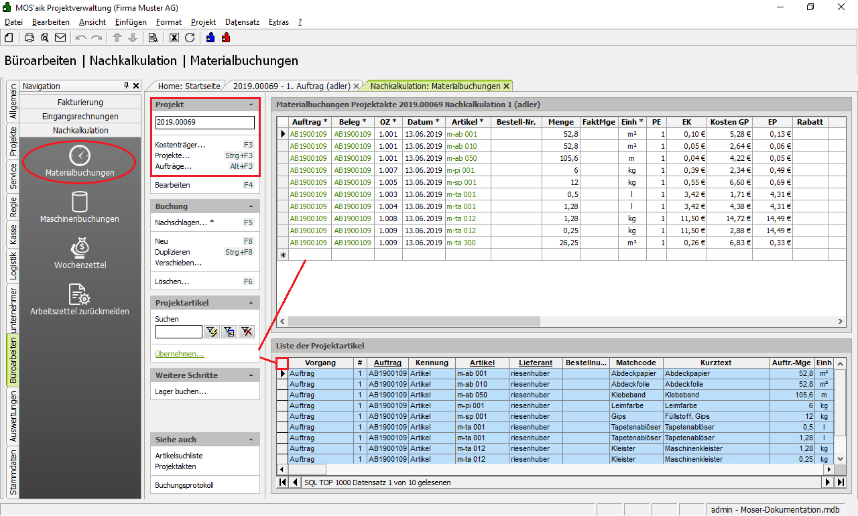Open the Datensatz menu
Screen dimensions: 858x516
242,22
